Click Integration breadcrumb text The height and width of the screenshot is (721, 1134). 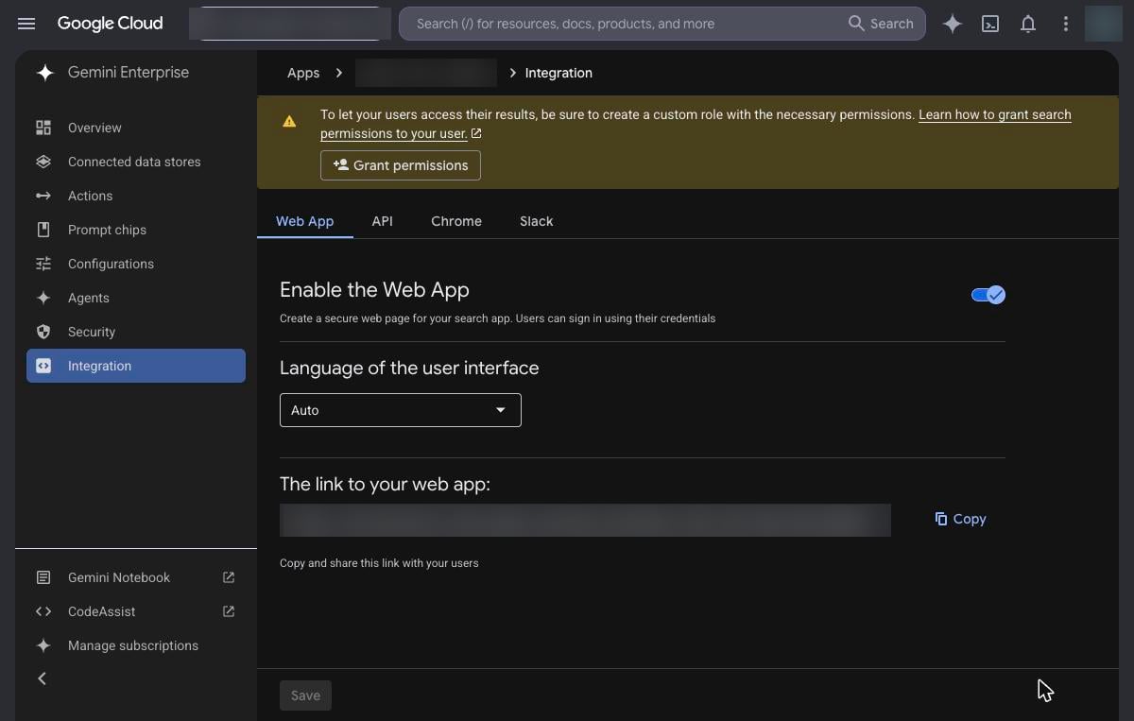(558, 73)
